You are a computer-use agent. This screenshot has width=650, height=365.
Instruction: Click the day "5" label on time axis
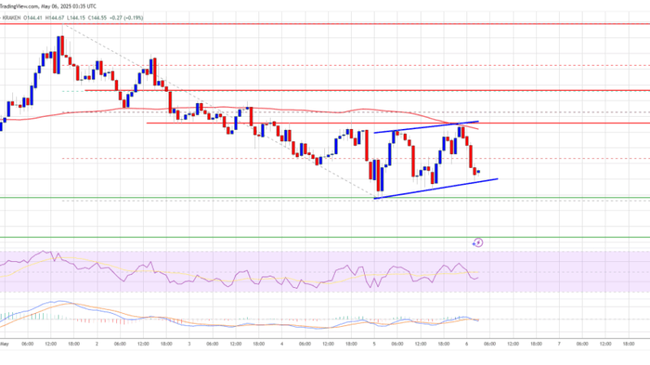coord(375,344)
